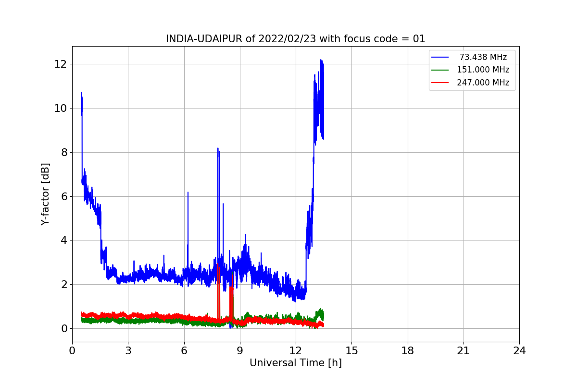Click x-axis tick label 0
Screen dimensions: 577x384
[x=72, y=350]
